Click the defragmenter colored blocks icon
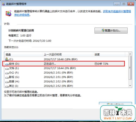This screenshot has width=136, height=122. [x=8, y=13]
